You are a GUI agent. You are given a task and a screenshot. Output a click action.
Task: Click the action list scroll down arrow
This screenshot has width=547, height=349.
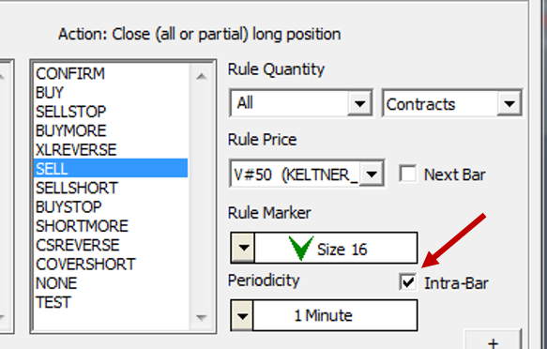(202, 317)
